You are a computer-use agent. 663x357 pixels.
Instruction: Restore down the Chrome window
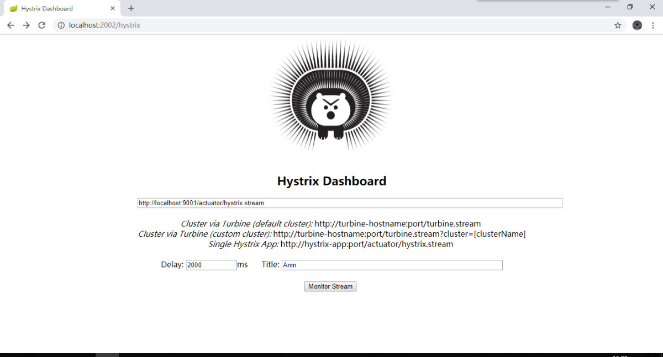[630, 7]
